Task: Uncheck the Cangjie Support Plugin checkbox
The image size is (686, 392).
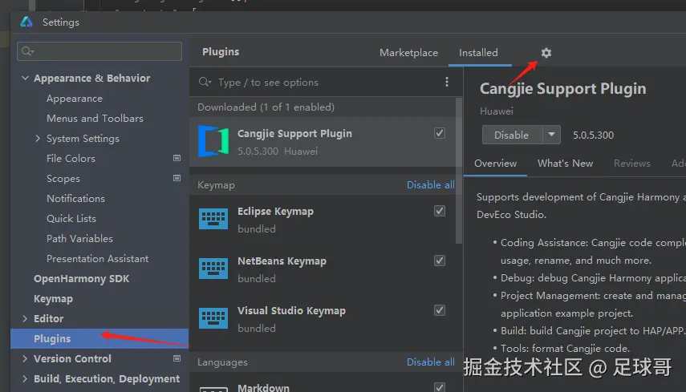Action: [x=440, y=134]
